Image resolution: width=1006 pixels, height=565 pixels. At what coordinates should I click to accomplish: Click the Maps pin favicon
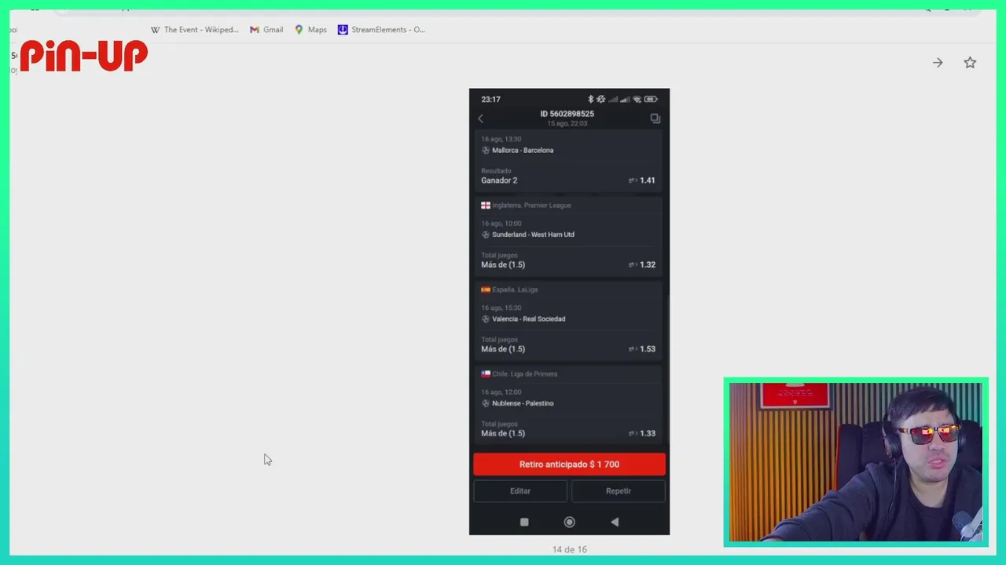click(x=299, y=30)
